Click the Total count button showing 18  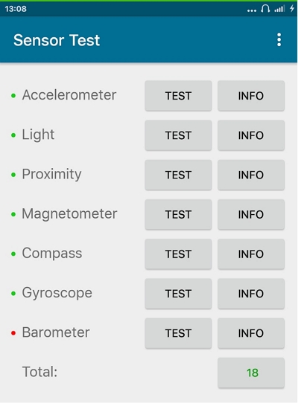[251, 373]
